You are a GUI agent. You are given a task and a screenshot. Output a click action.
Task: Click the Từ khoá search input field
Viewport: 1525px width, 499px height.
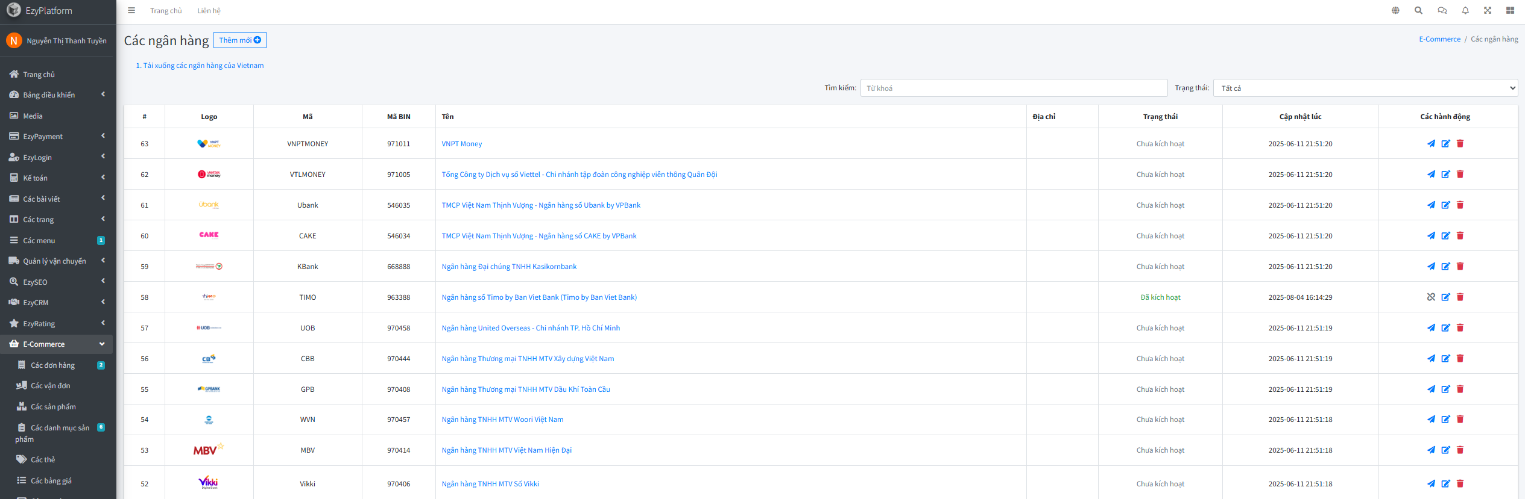1013,88
